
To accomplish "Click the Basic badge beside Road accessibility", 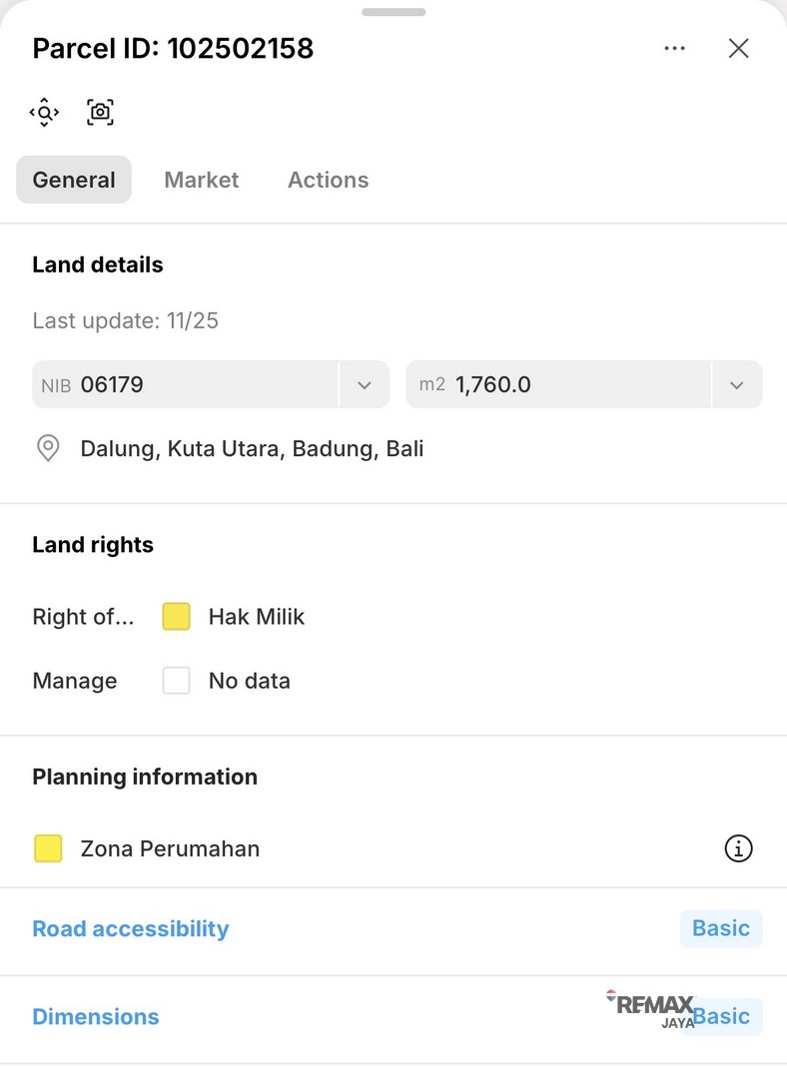I will click(x=721, y=928).
